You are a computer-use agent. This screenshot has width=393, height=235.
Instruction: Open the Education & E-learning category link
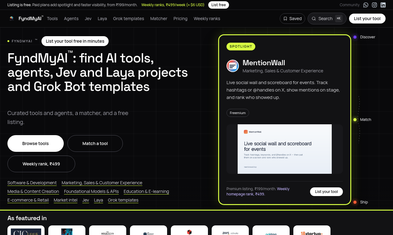[146, 192]
